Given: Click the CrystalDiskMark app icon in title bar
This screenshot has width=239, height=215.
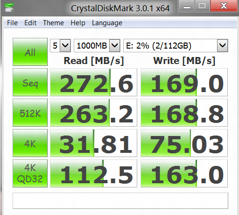Looking at the screenshot, I should pyautogui.click(x=9, y=7).
